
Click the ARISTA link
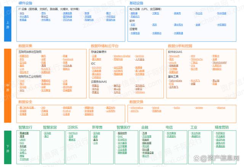coord(135,111)
